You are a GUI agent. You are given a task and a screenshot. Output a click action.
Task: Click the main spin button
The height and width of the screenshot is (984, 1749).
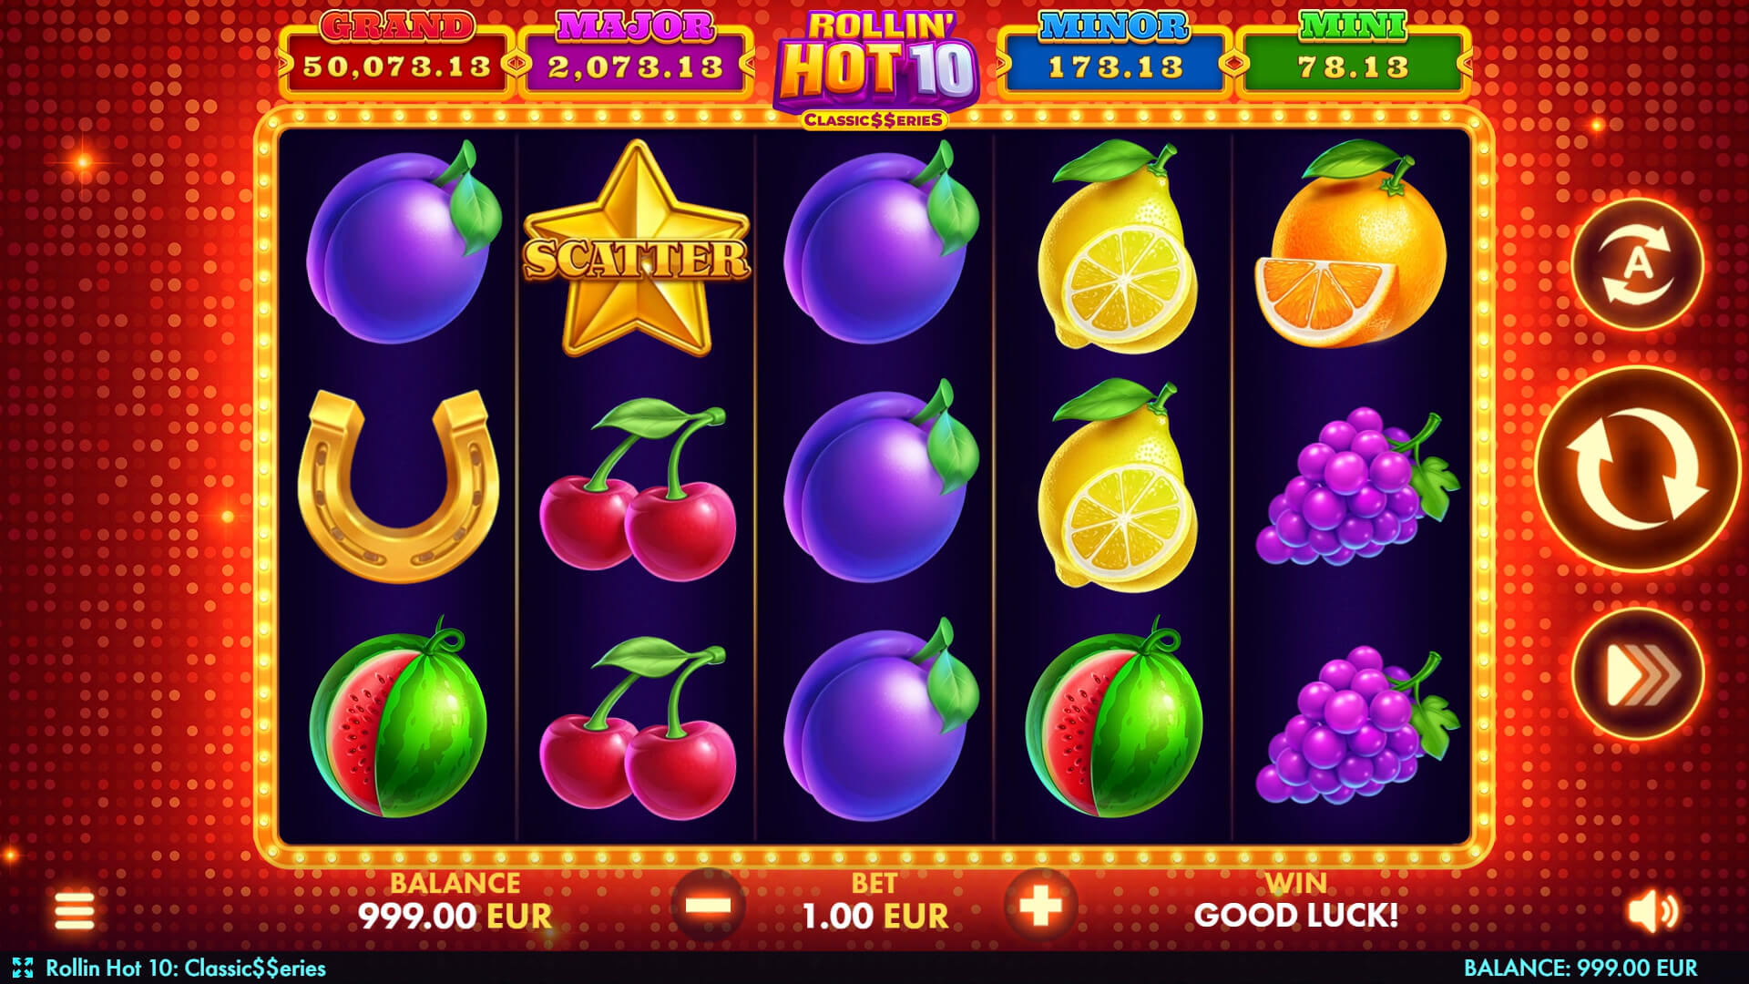pos(1637,470)
